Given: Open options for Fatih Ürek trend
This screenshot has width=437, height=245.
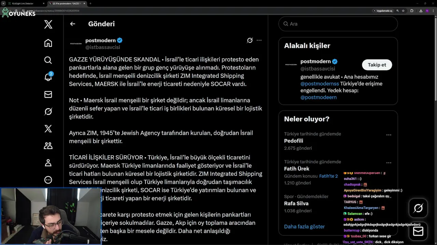Looking at the screenshot, I should tap(389, 163).
